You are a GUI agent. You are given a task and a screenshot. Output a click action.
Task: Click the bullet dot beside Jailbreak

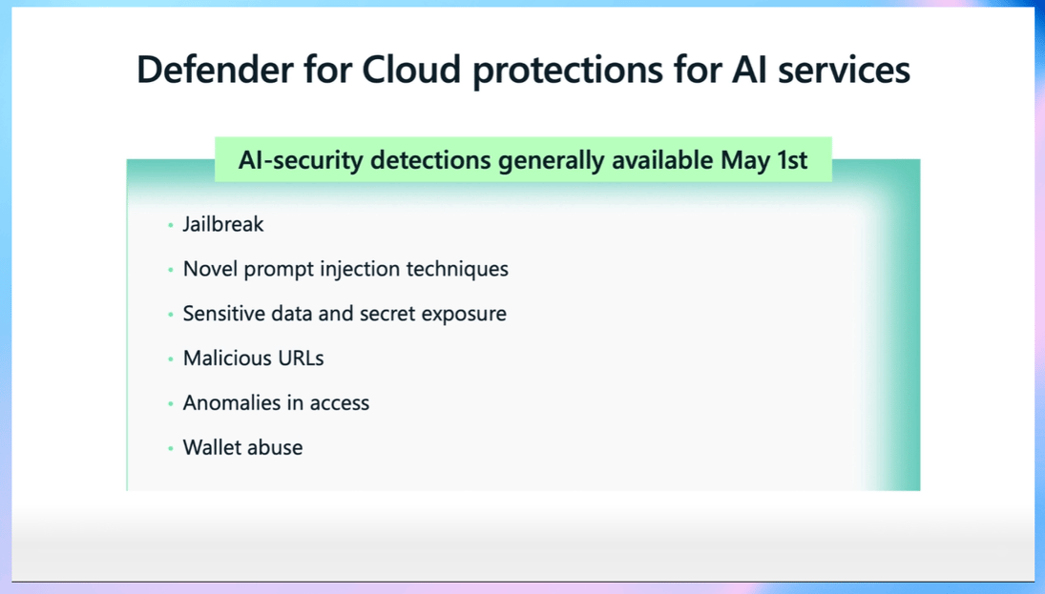click(x=171, y=226)
